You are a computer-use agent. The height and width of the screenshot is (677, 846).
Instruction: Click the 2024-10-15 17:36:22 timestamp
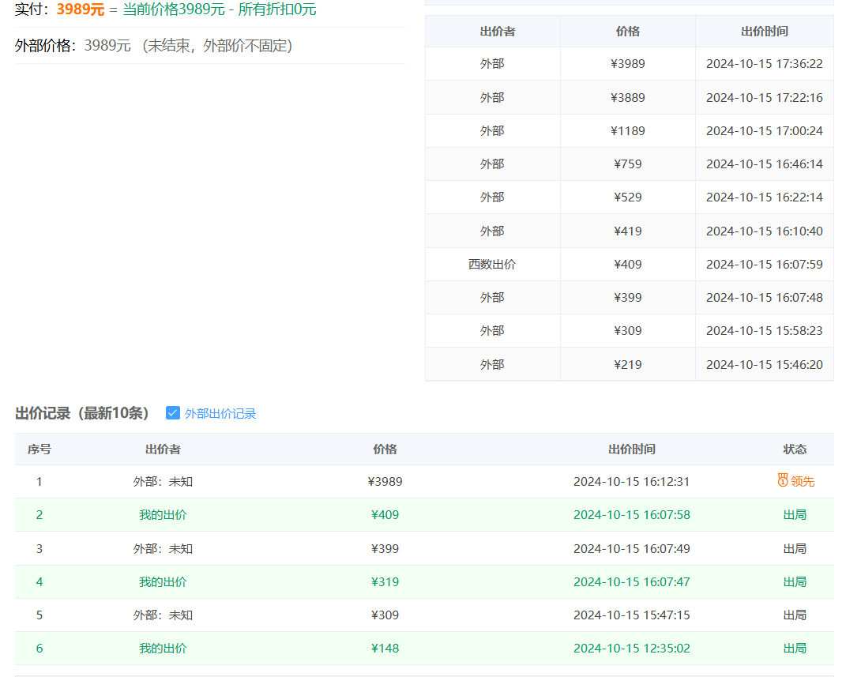pos(764,64)
